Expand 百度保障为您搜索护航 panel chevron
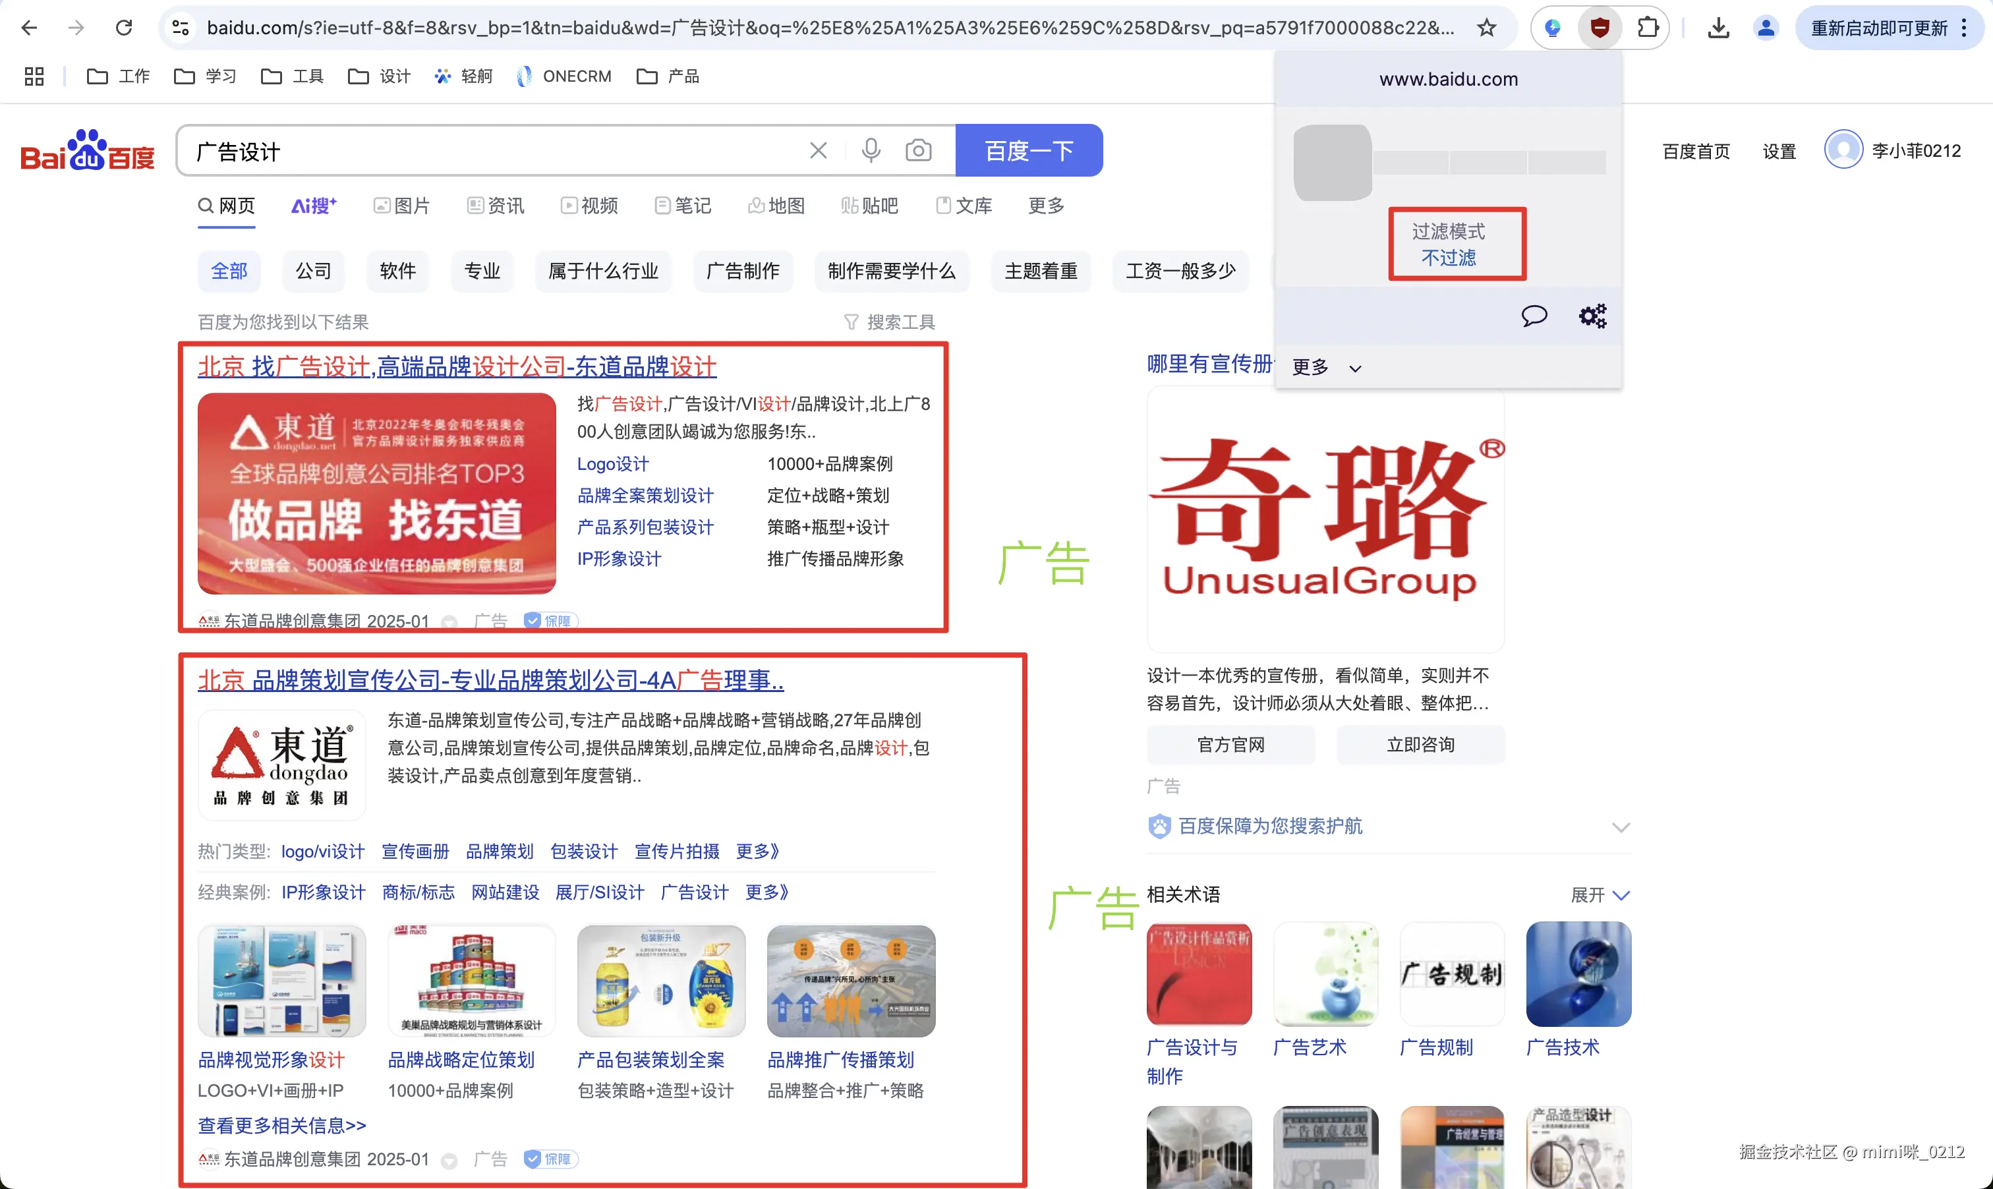Image resolution: width=1993 pixels, height=1189 pixels. coord(1621,827)
